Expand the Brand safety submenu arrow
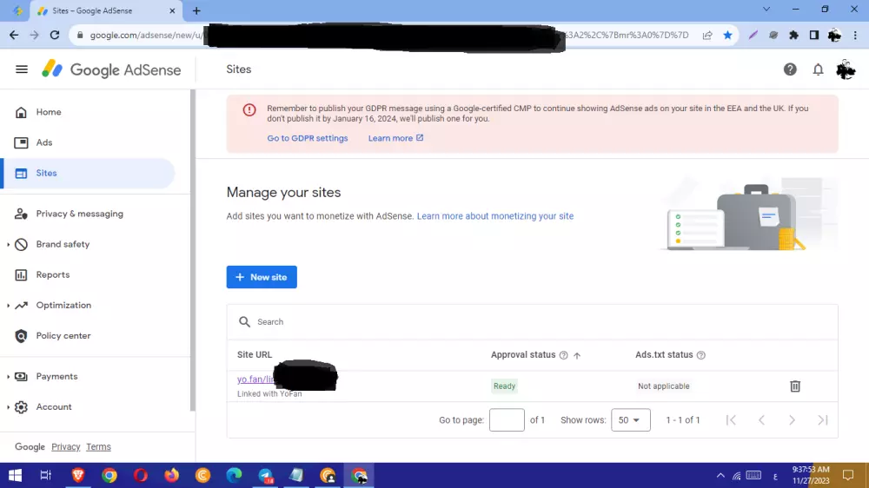Image resolution: width=869 pixels, height=488 pixels. pyautogui.click(x=8, y=244)
